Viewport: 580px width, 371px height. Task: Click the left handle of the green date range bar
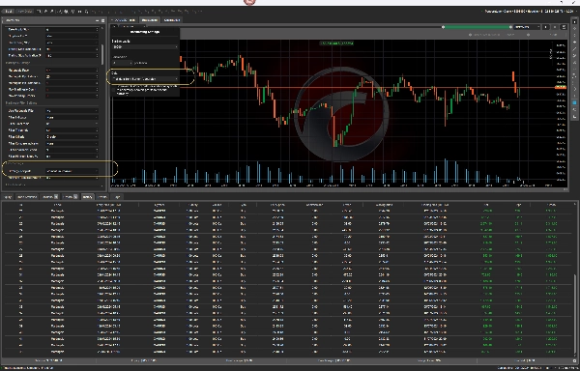click(443, 27)
